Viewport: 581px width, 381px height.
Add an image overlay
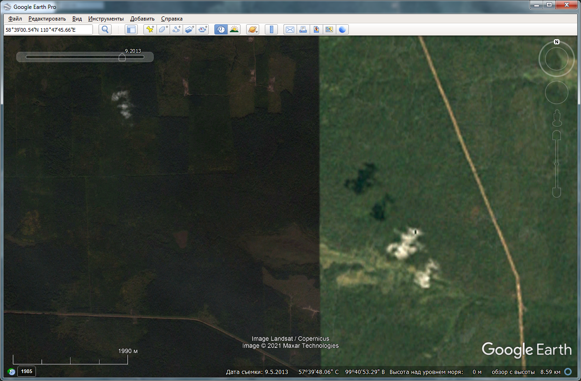coord(189,29)
